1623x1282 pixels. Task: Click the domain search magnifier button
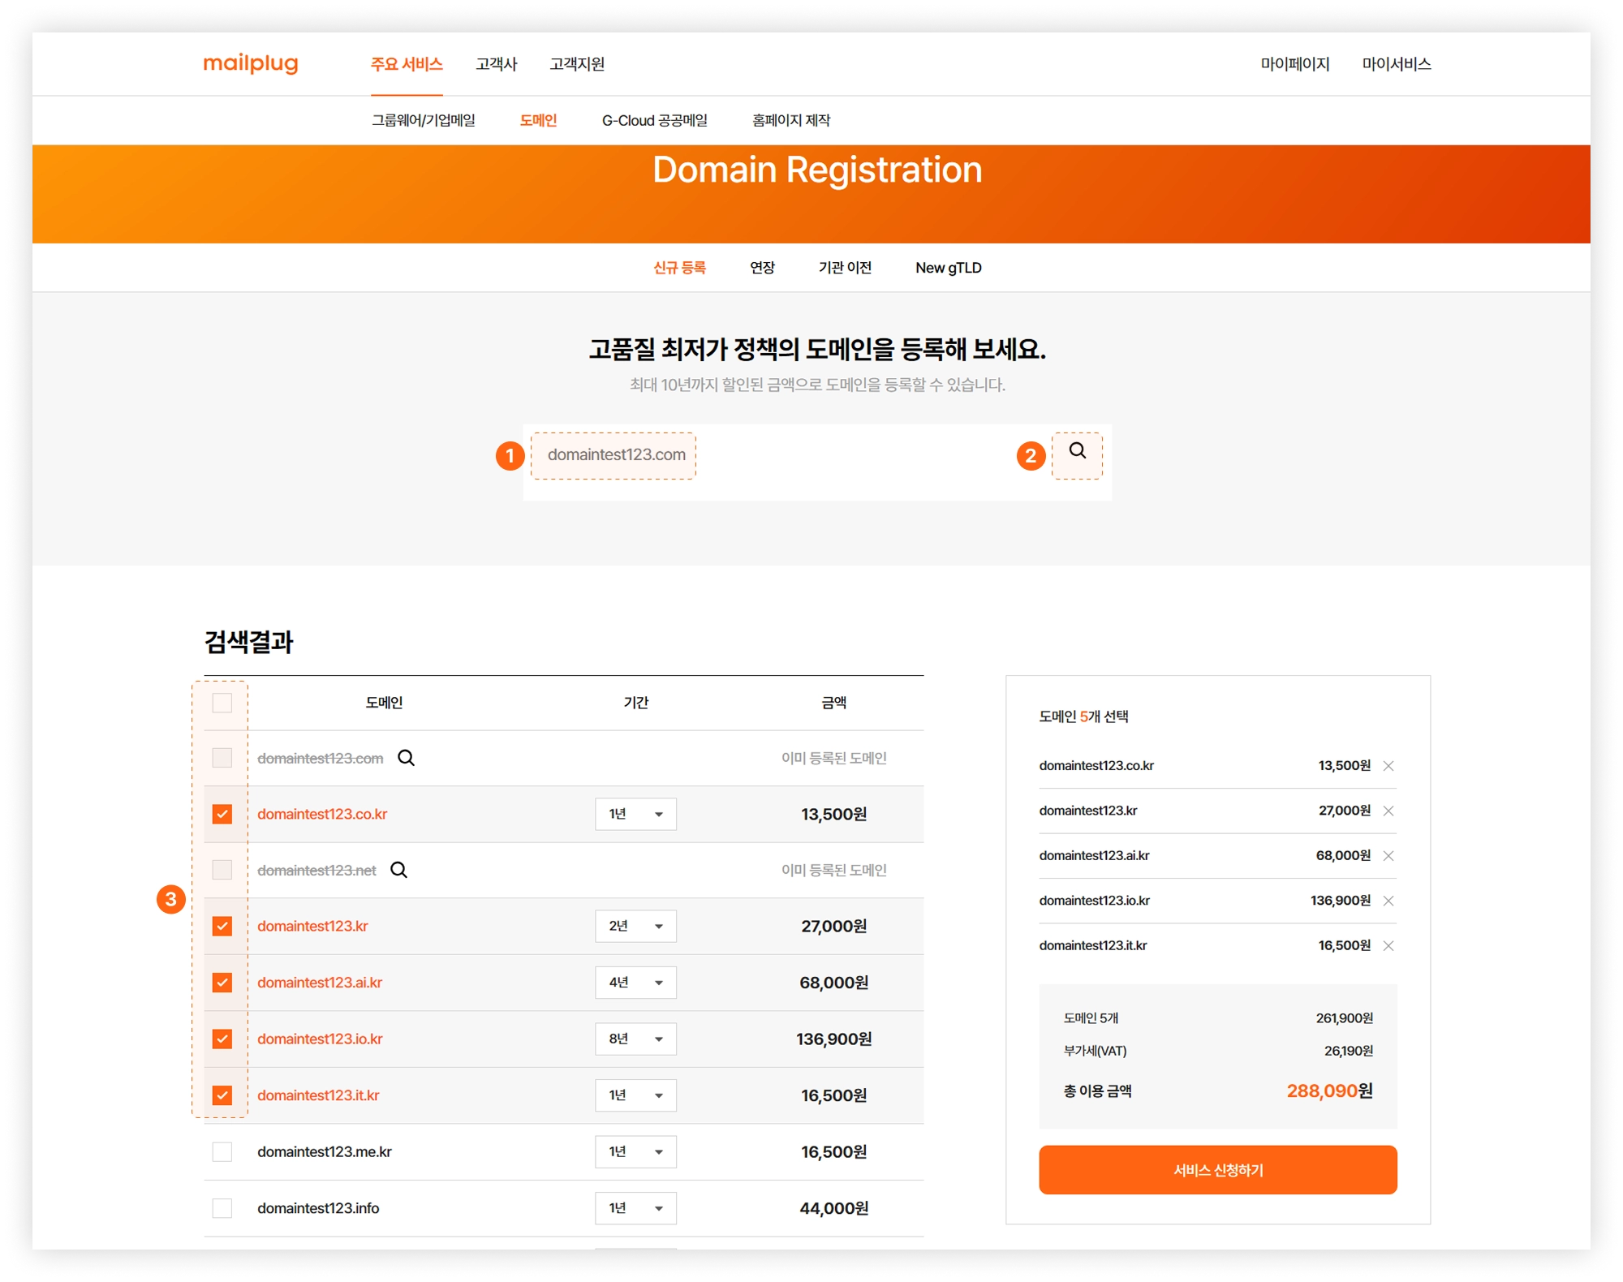(1077, 451)
